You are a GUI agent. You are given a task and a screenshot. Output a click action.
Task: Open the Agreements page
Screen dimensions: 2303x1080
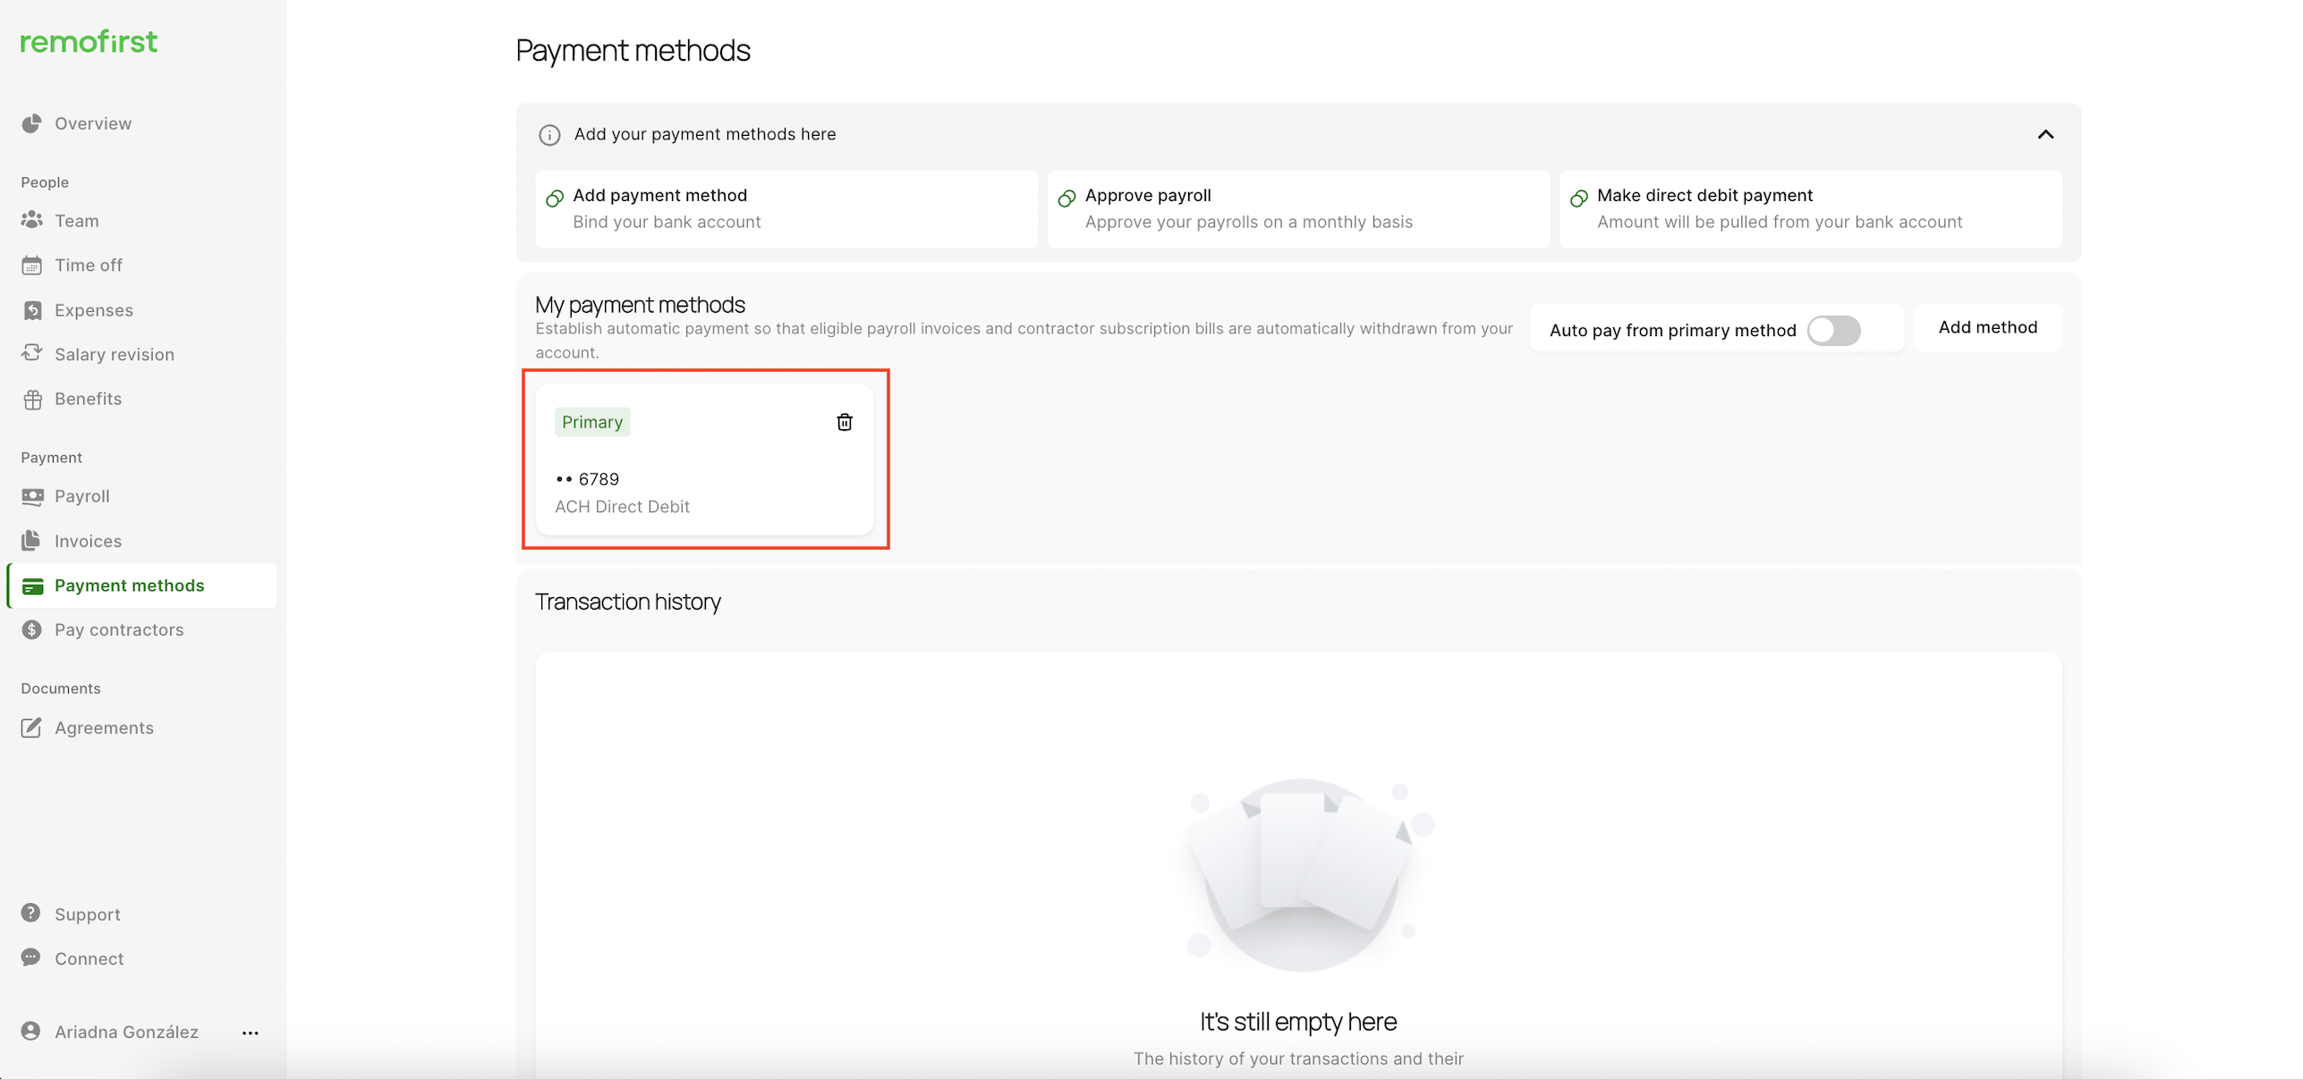[x=104, y=727]
